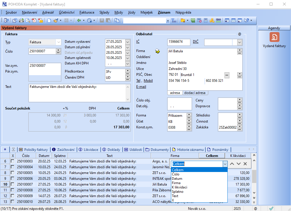
Task: Tick checkbox for invoice 250100009
Action: point(12,196)
